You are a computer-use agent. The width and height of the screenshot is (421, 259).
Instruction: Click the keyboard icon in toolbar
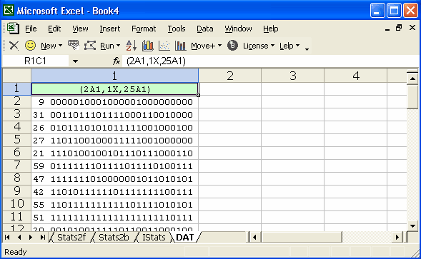click(x=74, y=46)
